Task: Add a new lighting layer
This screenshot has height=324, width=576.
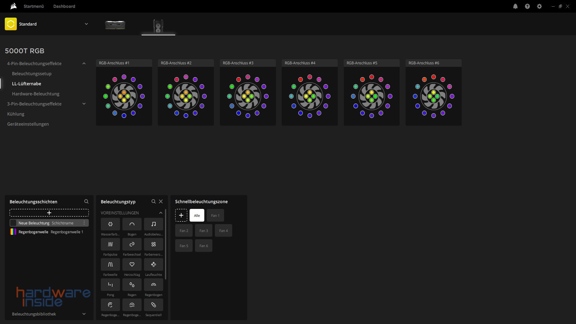Action: pos(49,213)
